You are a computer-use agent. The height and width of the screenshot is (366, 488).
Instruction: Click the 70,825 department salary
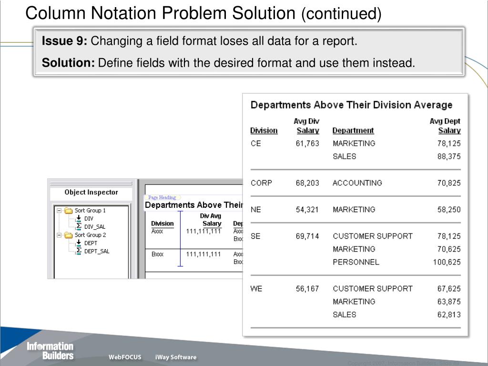pyautogui.click(x=449, y=183)
